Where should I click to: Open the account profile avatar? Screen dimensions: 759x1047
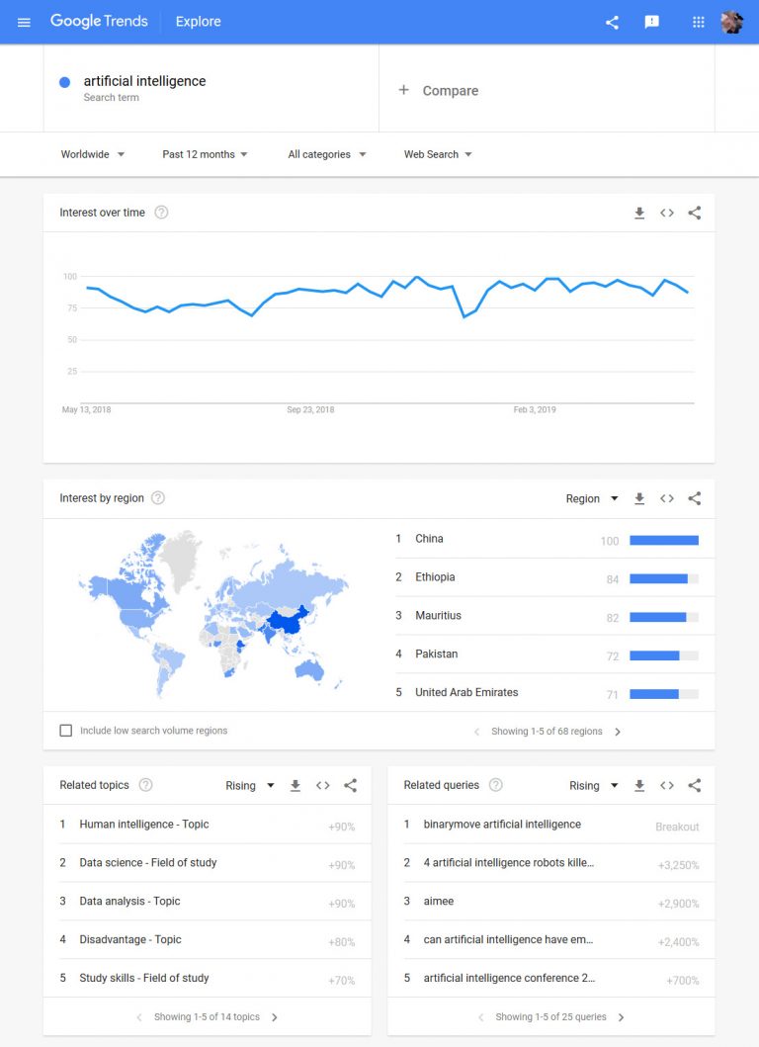click(731, 22)
